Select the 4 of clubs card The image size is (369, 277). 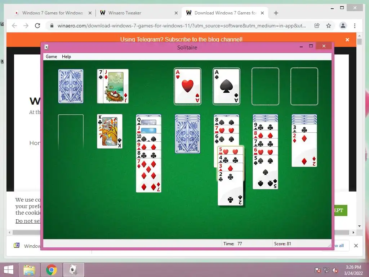[231, 159]
